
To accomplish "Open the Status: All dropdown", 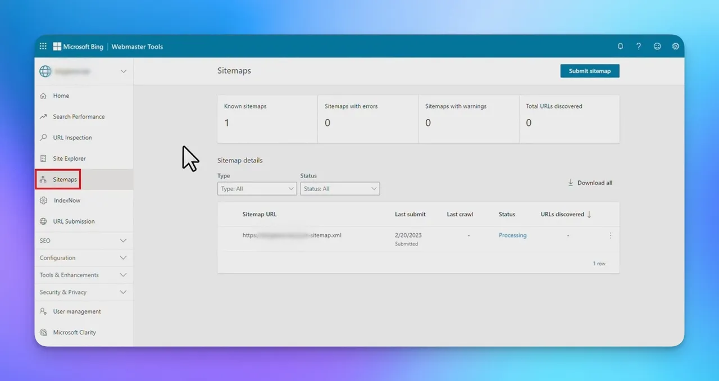I will [340, 189].
